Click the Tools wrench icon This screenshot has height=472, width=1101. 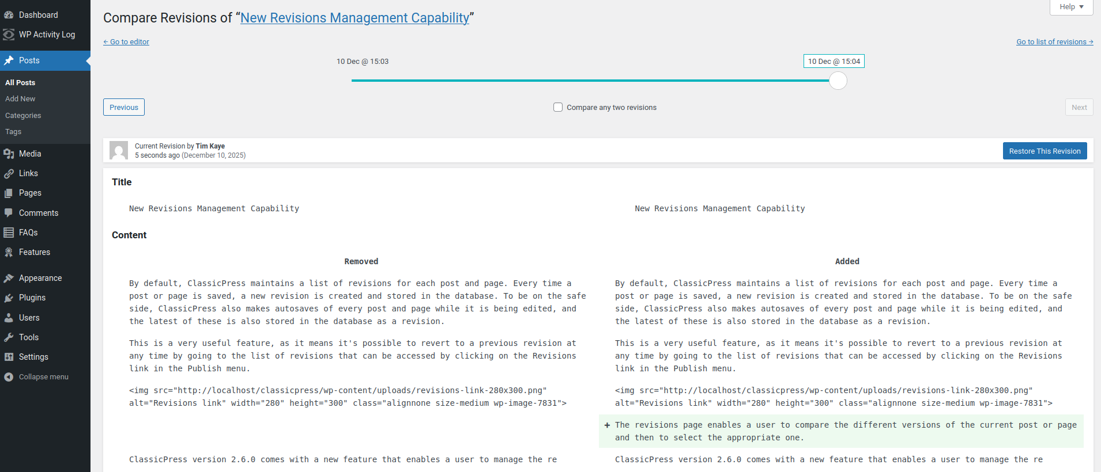(x=9, y=337)
